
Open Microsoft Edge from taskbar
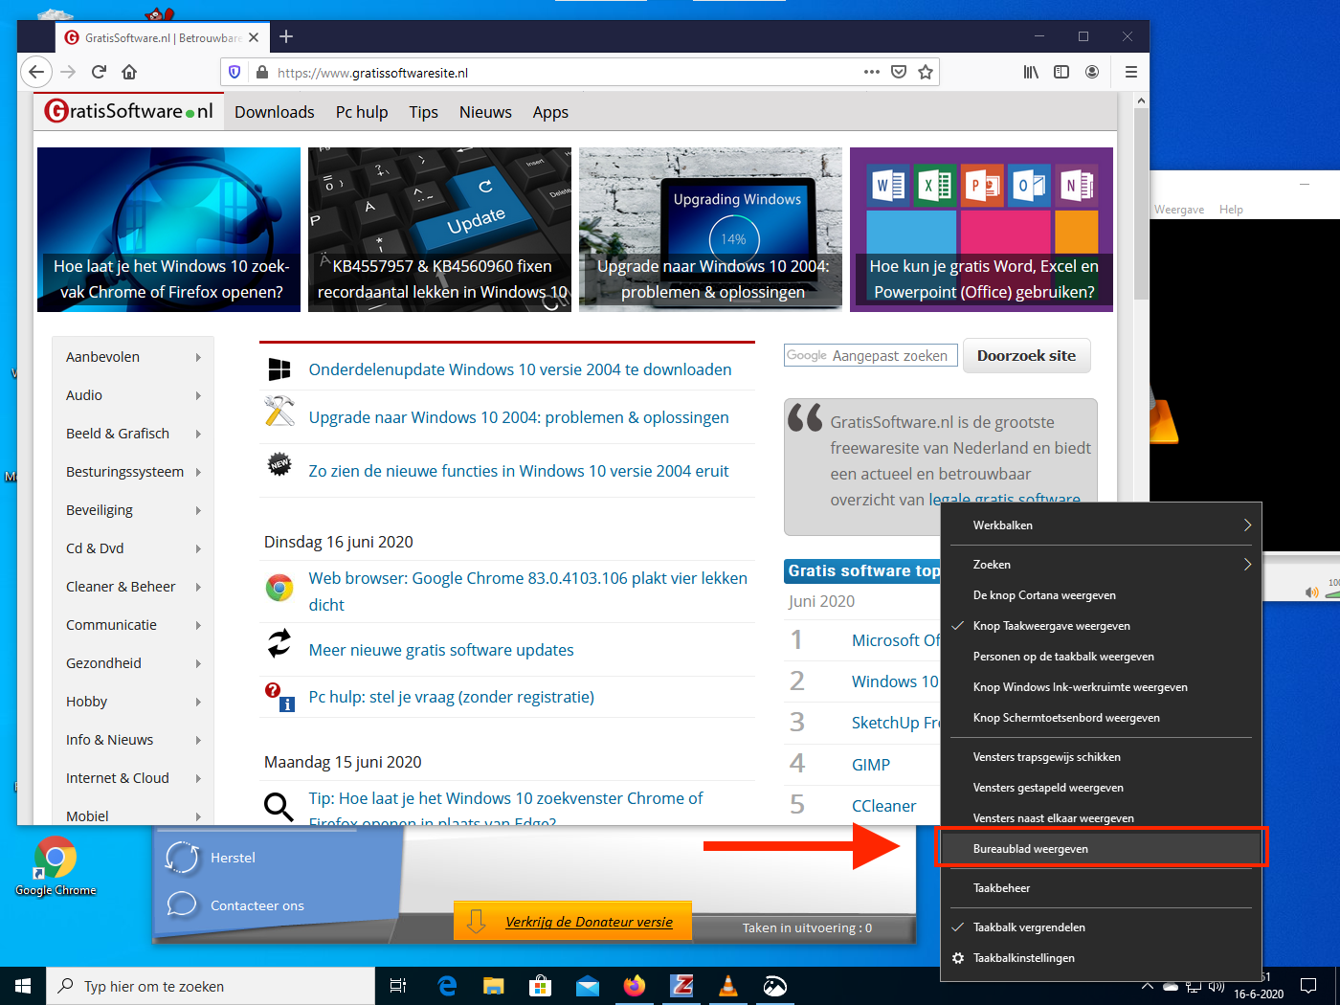pyautogui.click(x=447, y=986)
